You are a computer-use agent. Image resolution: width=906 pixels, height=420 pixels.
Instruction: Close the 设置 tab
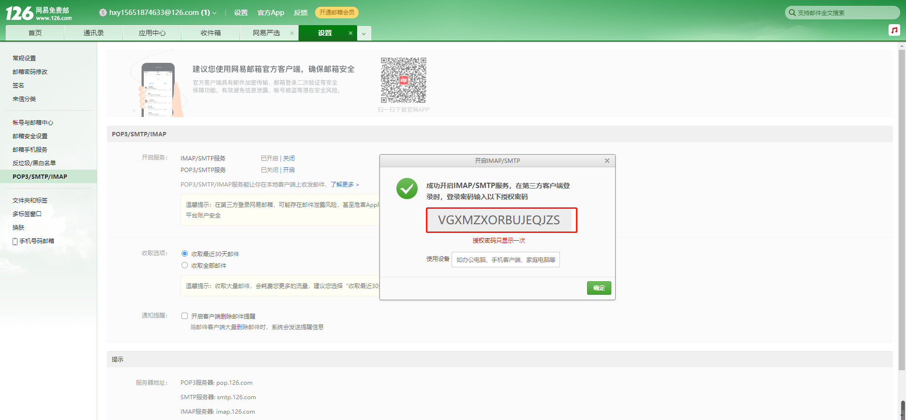350,33
